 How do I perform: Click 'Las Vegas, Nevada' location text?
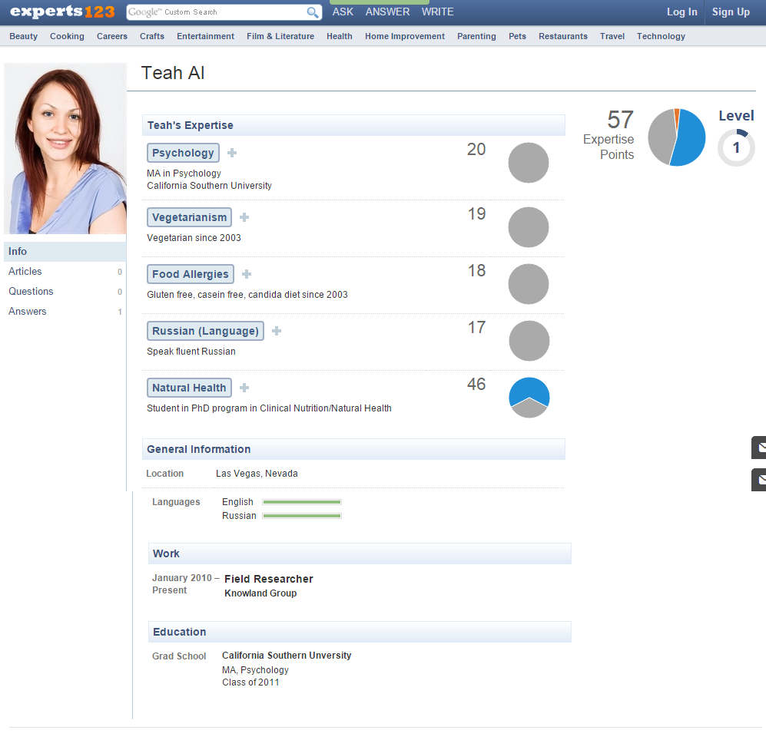[x=257, y=474]
